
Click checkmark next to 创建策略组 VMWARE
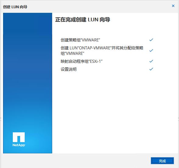tap(151, 40)
